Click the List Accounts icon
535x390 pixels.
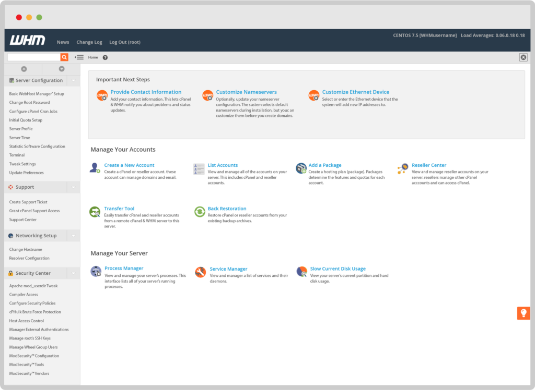[199, 168]
